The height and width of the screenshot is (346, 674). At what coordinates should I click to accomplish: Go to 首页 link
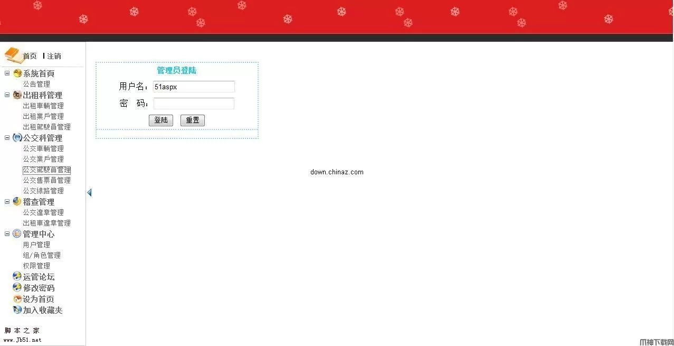pyautogui.click(x=30, y=56)
